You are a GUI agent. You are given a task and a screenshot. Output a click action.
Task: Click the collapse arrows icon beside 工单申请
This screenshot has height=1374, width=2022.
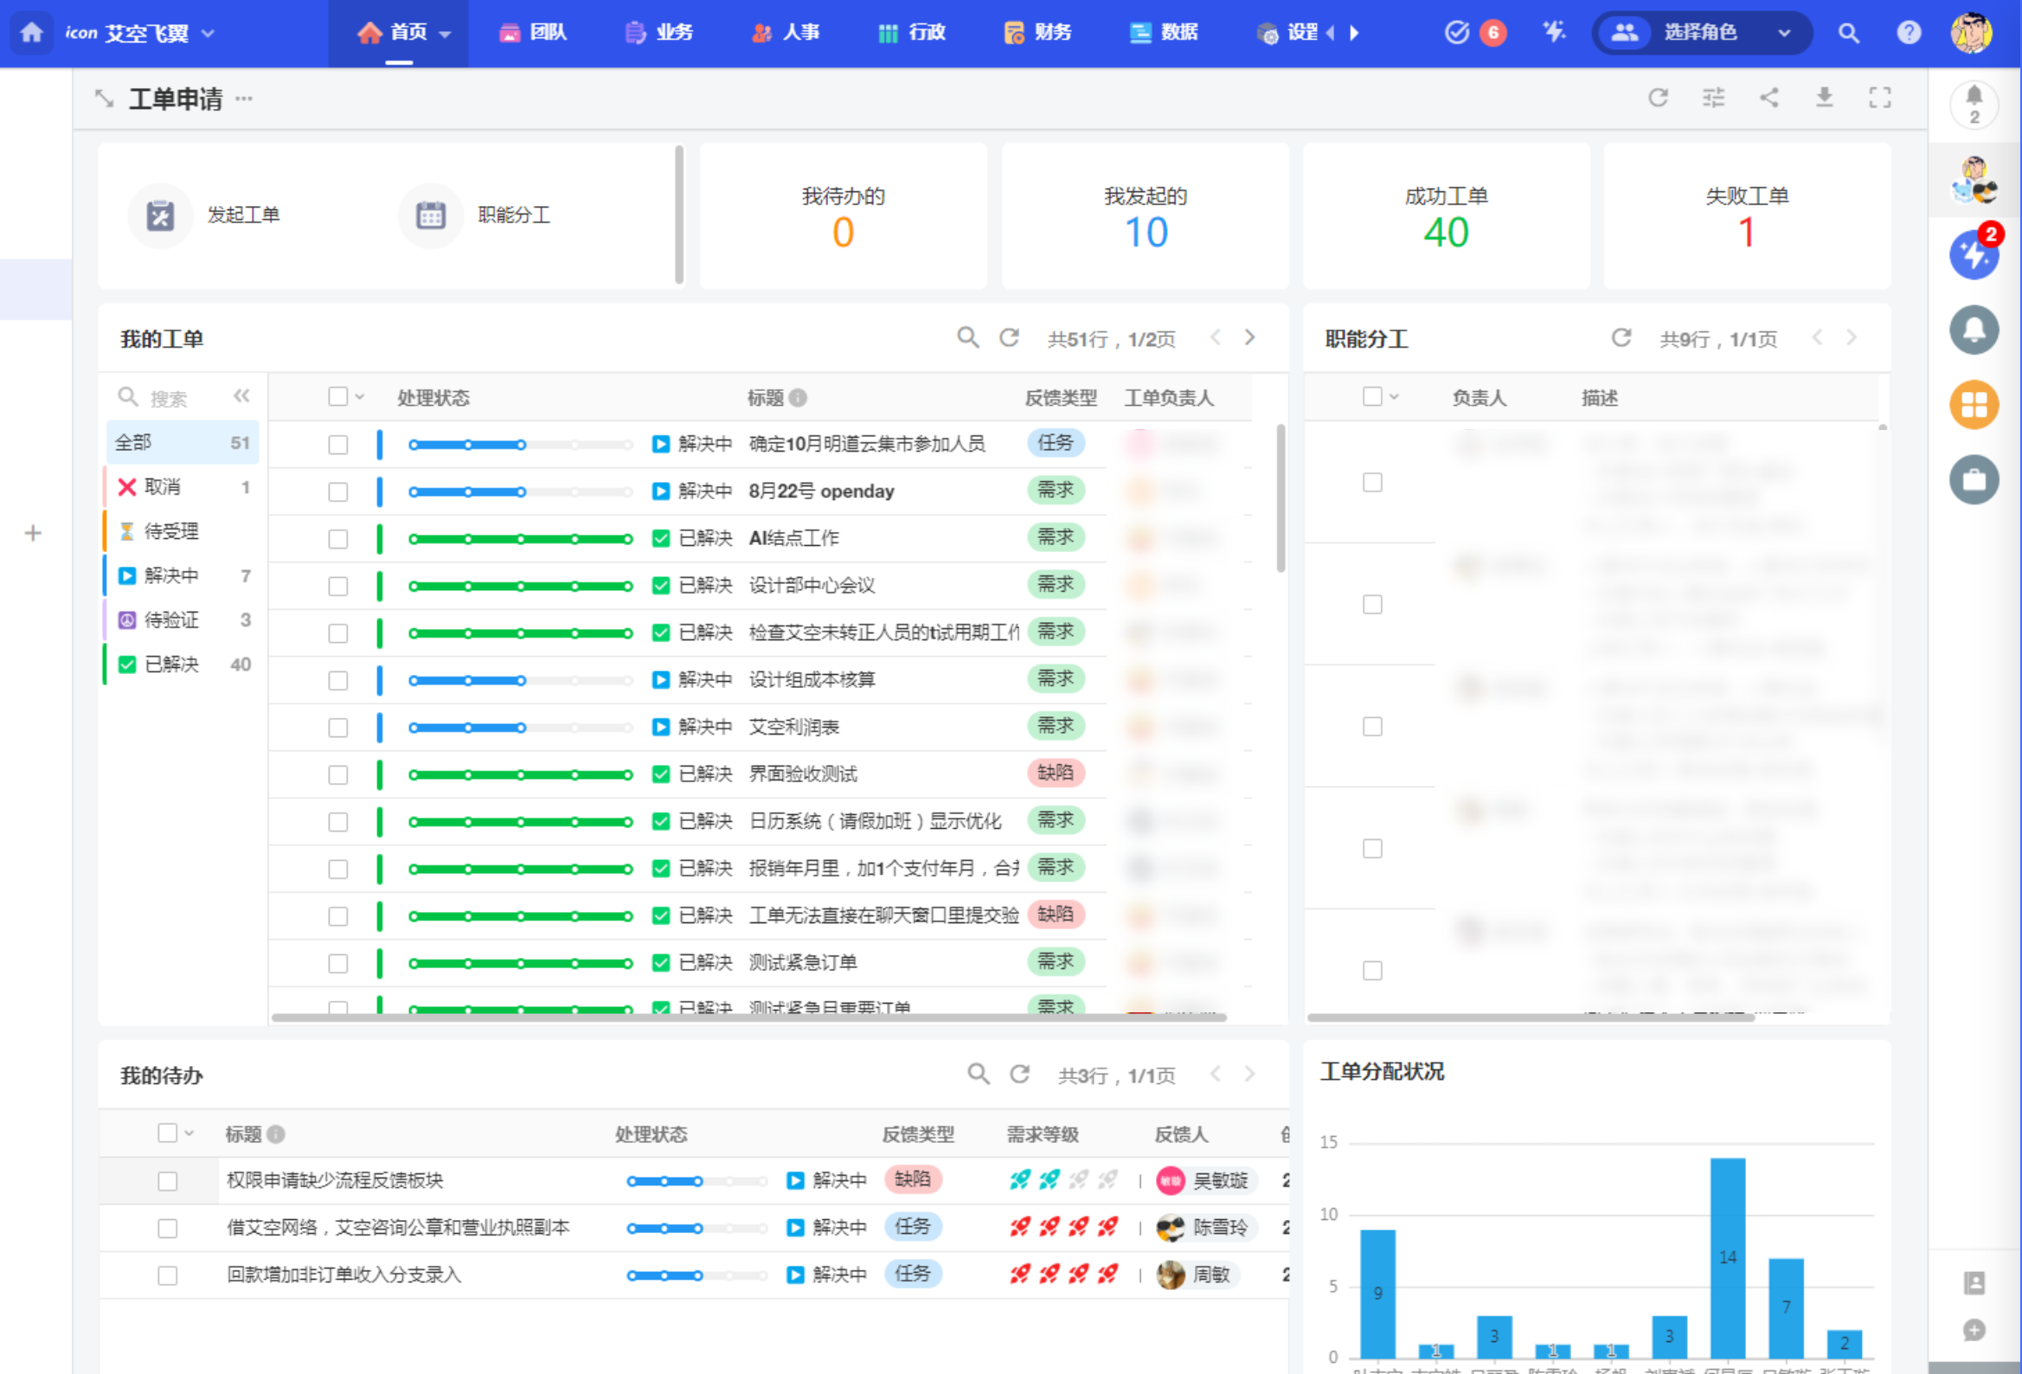pos(105,99)
